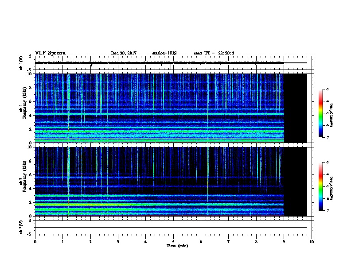
Task: Click the ch.1 spectrogram color scale bar
Action: [321, 113]
